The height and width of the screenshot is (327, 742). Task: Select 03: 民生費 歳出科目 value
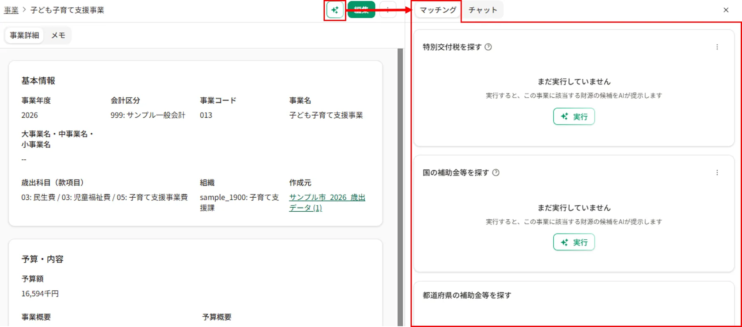[104, 197]
